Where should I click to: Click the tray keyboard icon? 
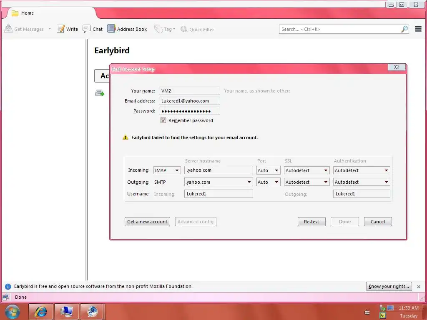point(367,312)
